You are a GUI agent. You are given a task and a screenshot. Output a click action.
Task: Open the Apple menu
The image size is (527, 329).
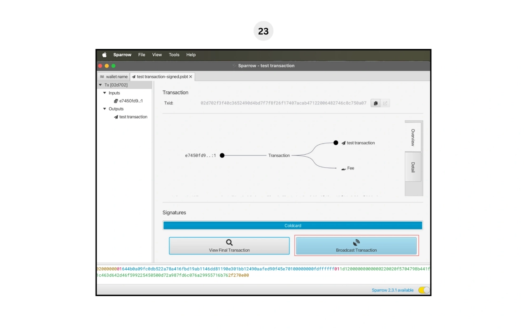105,55
